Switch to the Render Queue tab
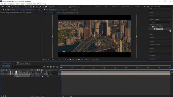Screen dimensions: 173x97 pos(7,63)
